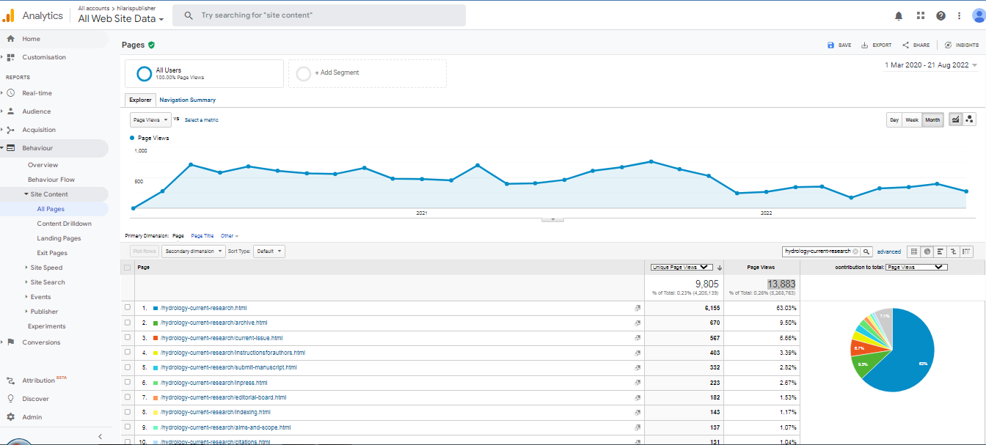This screenshot has width=986, height=445.
Task: Switch to the Navigation Summary tab
Action: (188, 100)
